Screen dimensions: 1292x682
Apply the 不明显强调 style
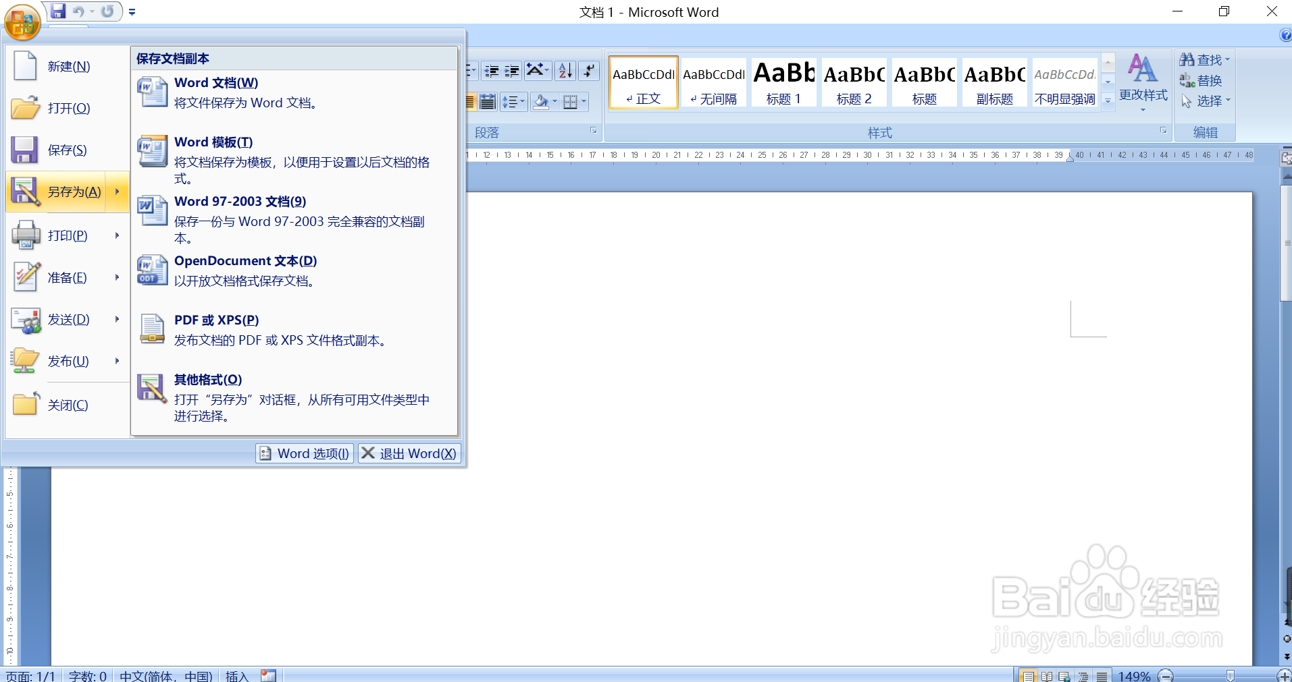(x=1065, y=82)
